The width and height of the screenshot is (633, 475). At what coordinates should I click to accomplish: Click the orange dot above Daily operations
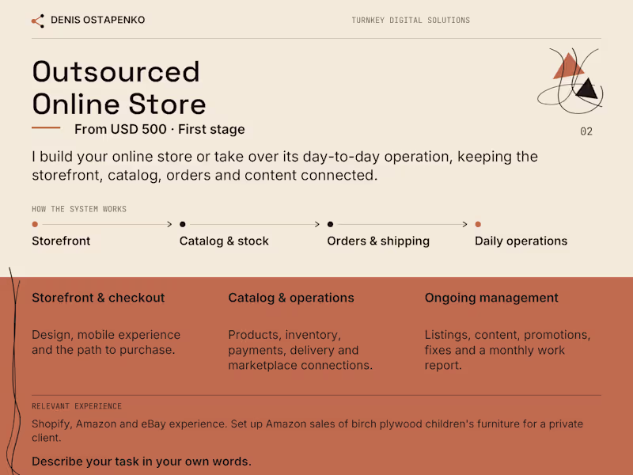(x=478, y=224)
